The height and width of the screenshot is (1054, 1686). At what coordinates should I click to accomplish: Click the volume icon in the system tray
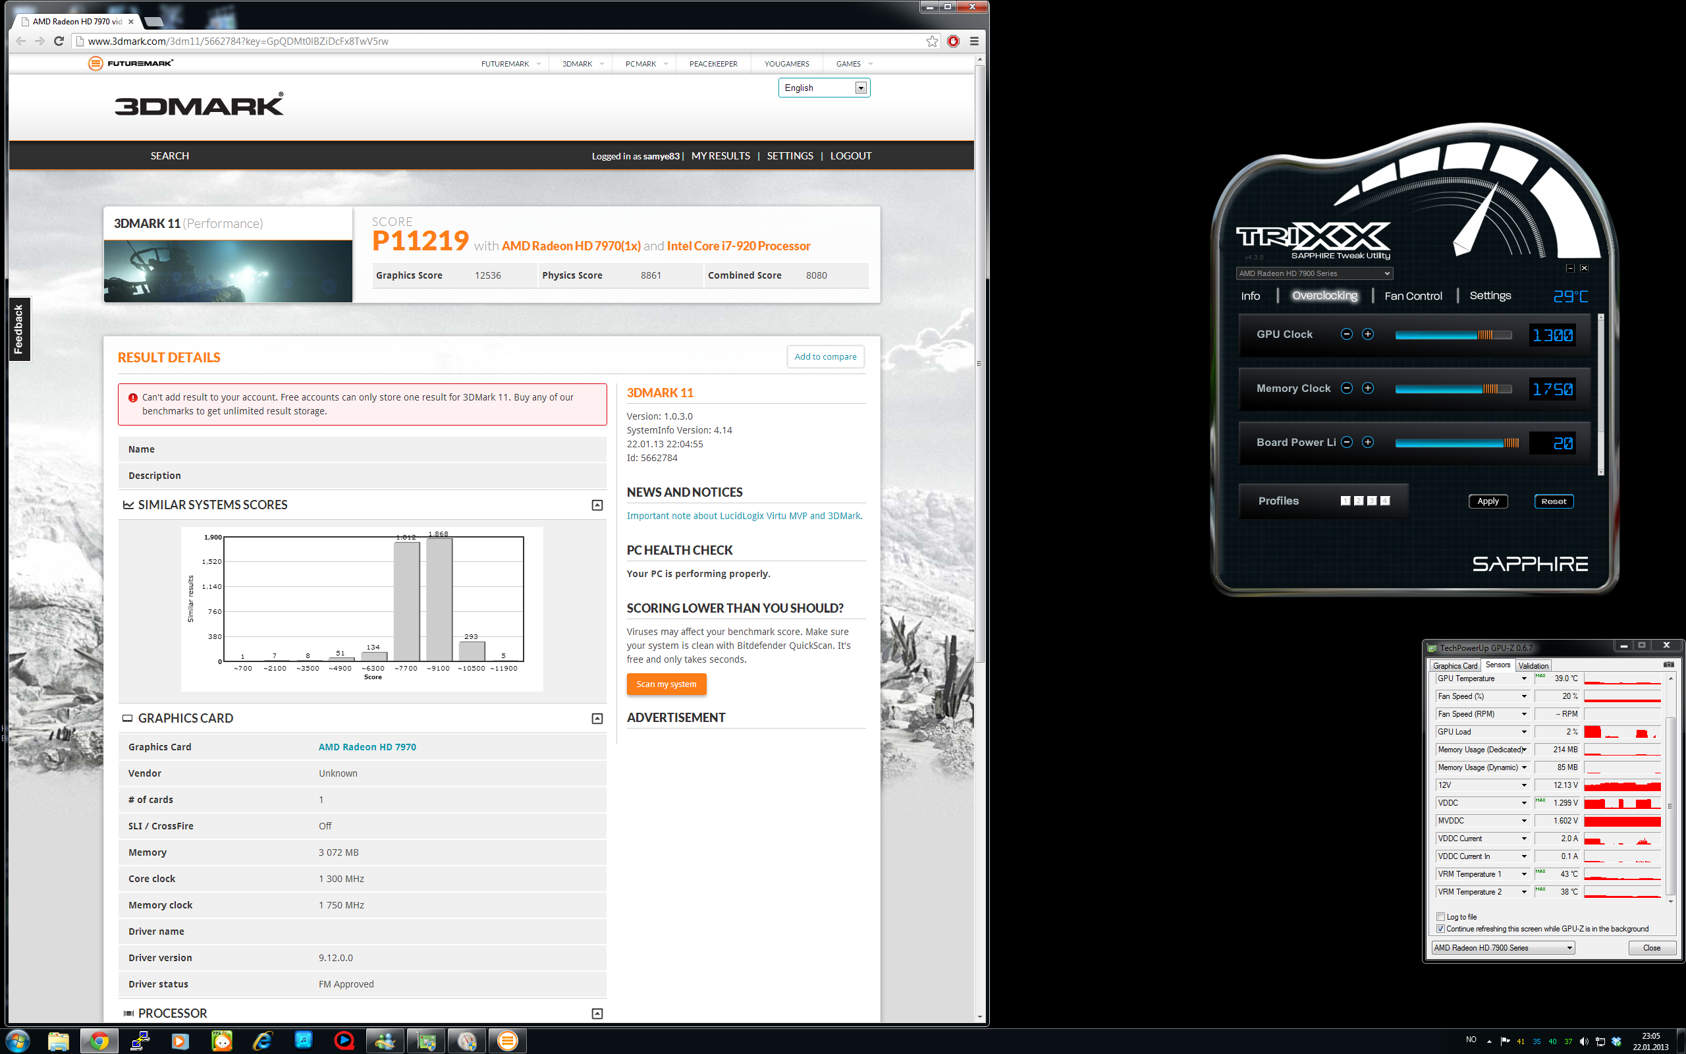point(1583,1041)
